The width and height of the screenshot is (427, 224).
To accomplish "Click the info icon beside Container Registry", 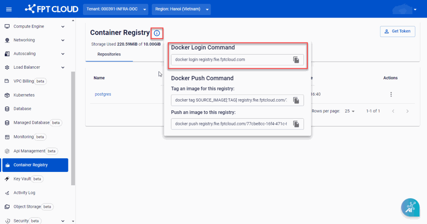I will click(157, 33).
